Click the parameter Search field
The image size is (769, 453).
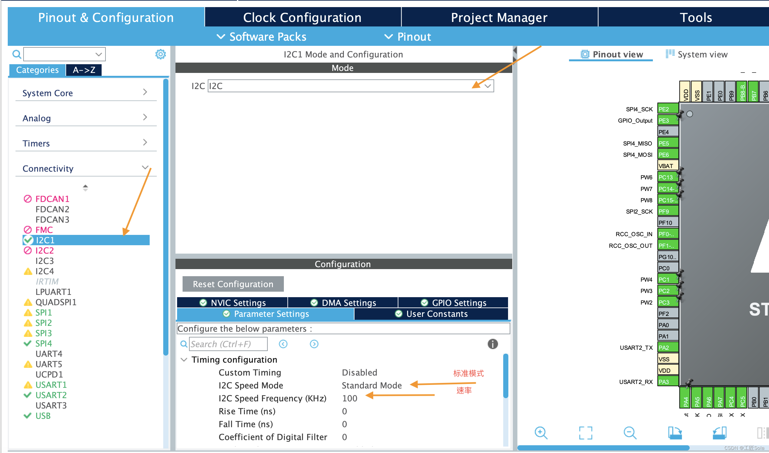point(228,344)
